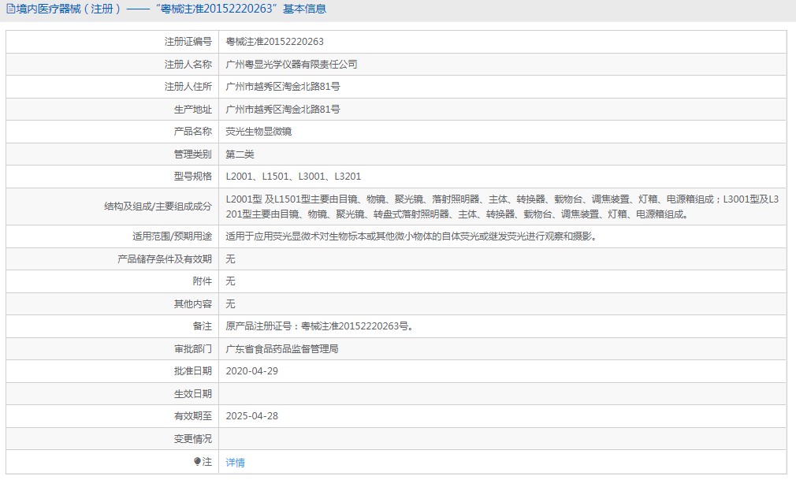Viewport: 796px width, 480px height.
Task: Click the 备注 label
Action: pyautogui.click(x=202, y=326)
